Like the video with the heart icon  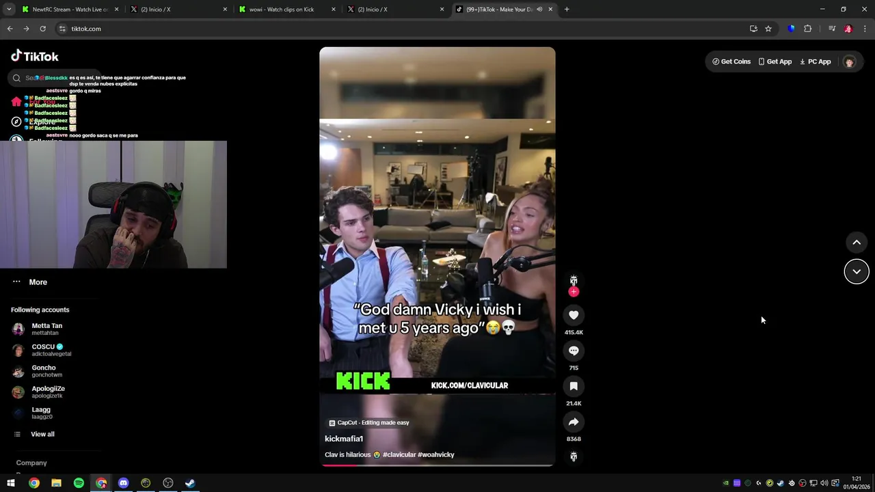pos(574,315)
